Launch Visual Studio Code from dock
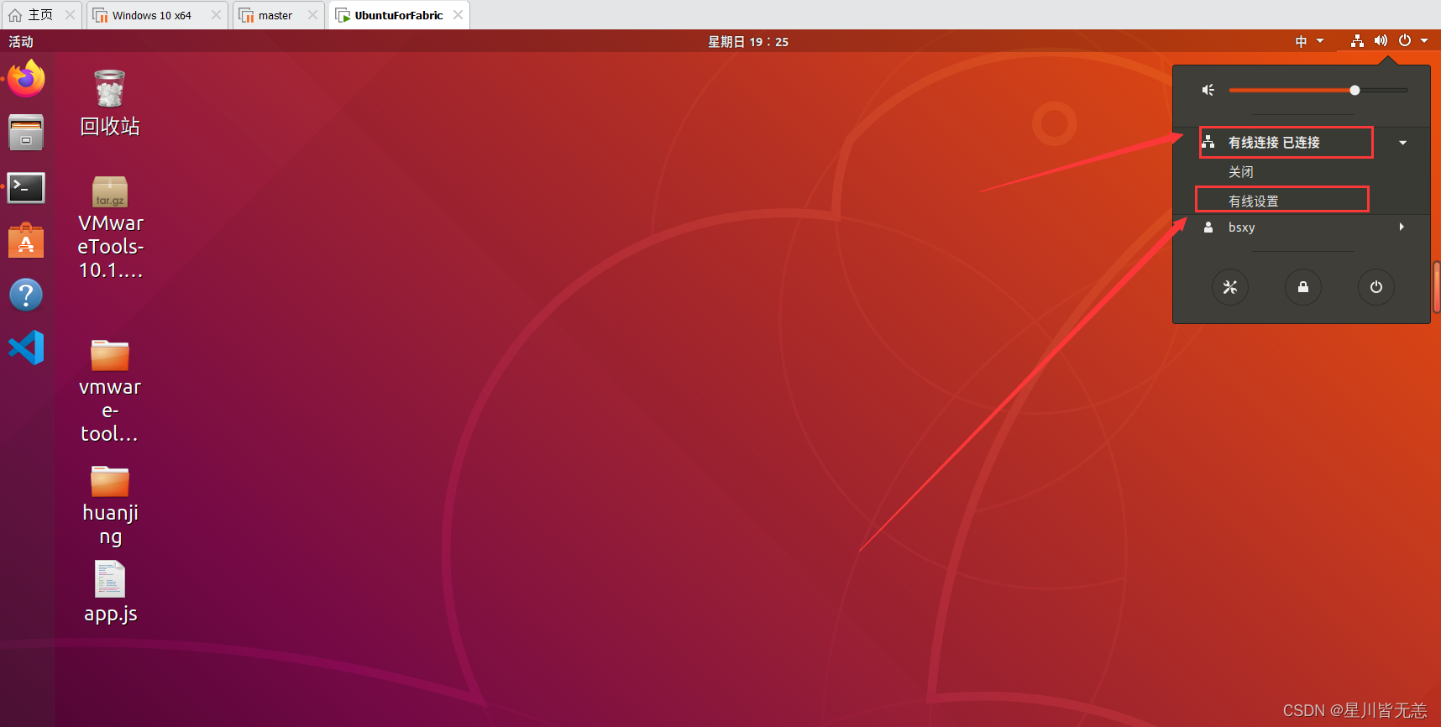1441x727 pixels. [26, 348]
